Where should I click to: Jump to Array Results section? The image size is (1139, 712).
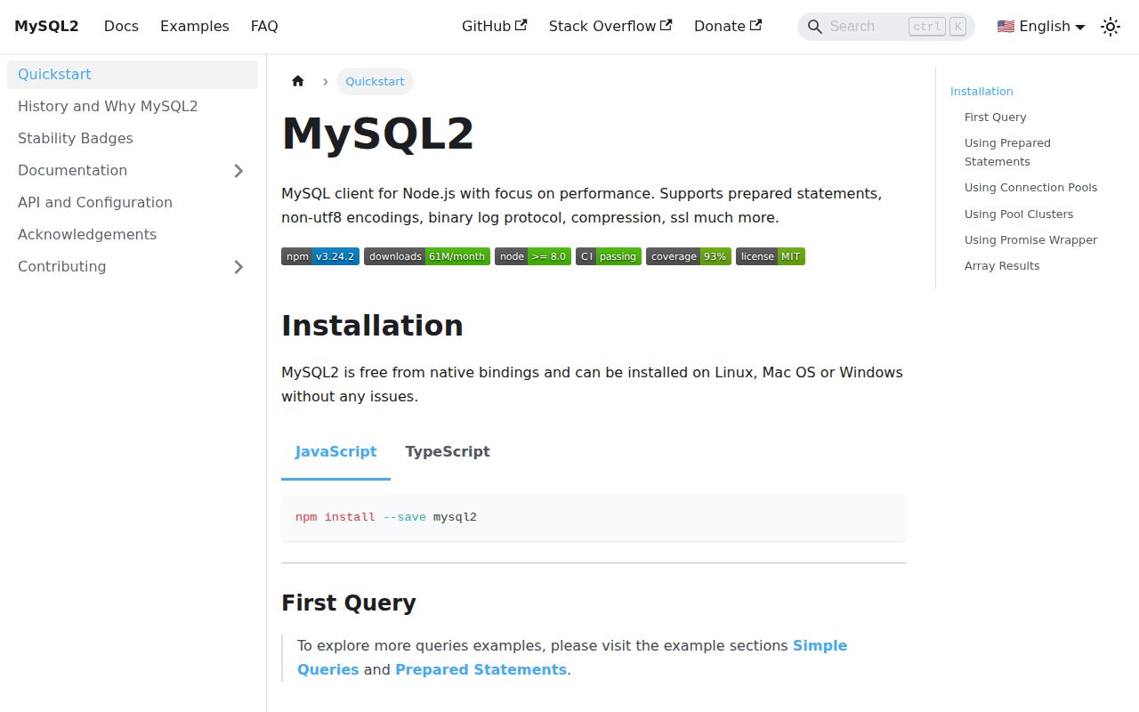tap(1002, 265)
